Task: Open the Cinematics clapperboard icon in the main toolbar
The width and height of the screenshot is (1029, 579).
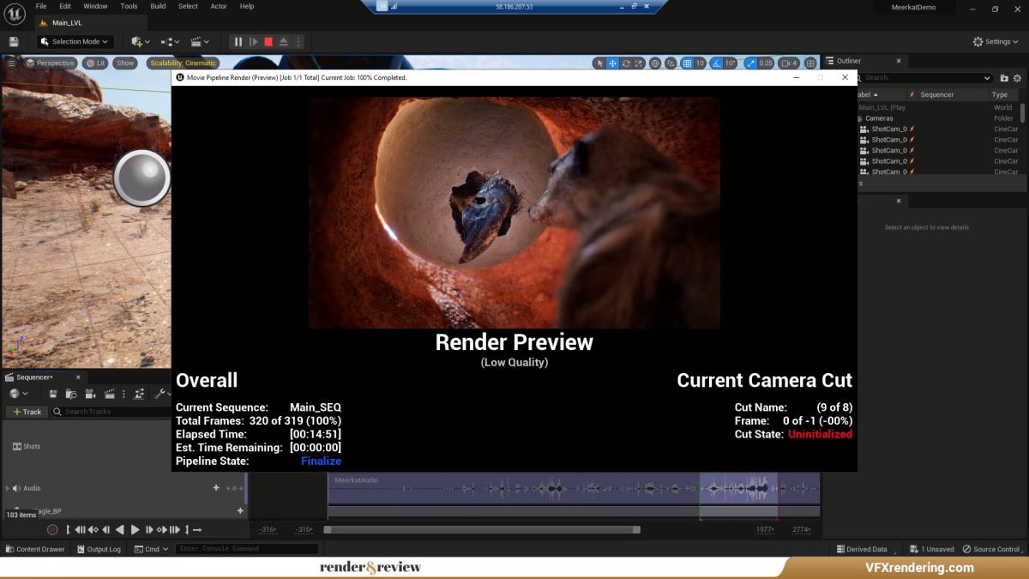Action: (197, 41)
